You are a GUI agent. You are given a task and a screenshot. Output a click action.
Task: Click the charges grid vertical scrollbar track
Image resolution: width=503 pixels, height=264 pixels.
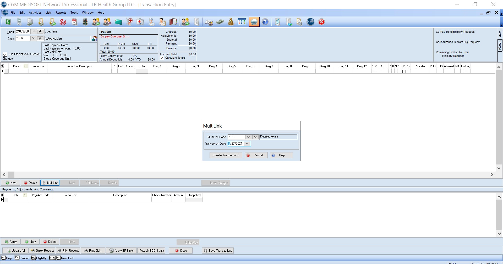tap(499, 118)
